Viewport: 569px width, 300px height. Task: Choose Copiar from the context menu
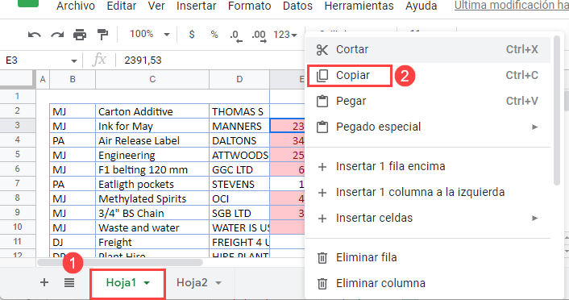[x=428, y=76]
